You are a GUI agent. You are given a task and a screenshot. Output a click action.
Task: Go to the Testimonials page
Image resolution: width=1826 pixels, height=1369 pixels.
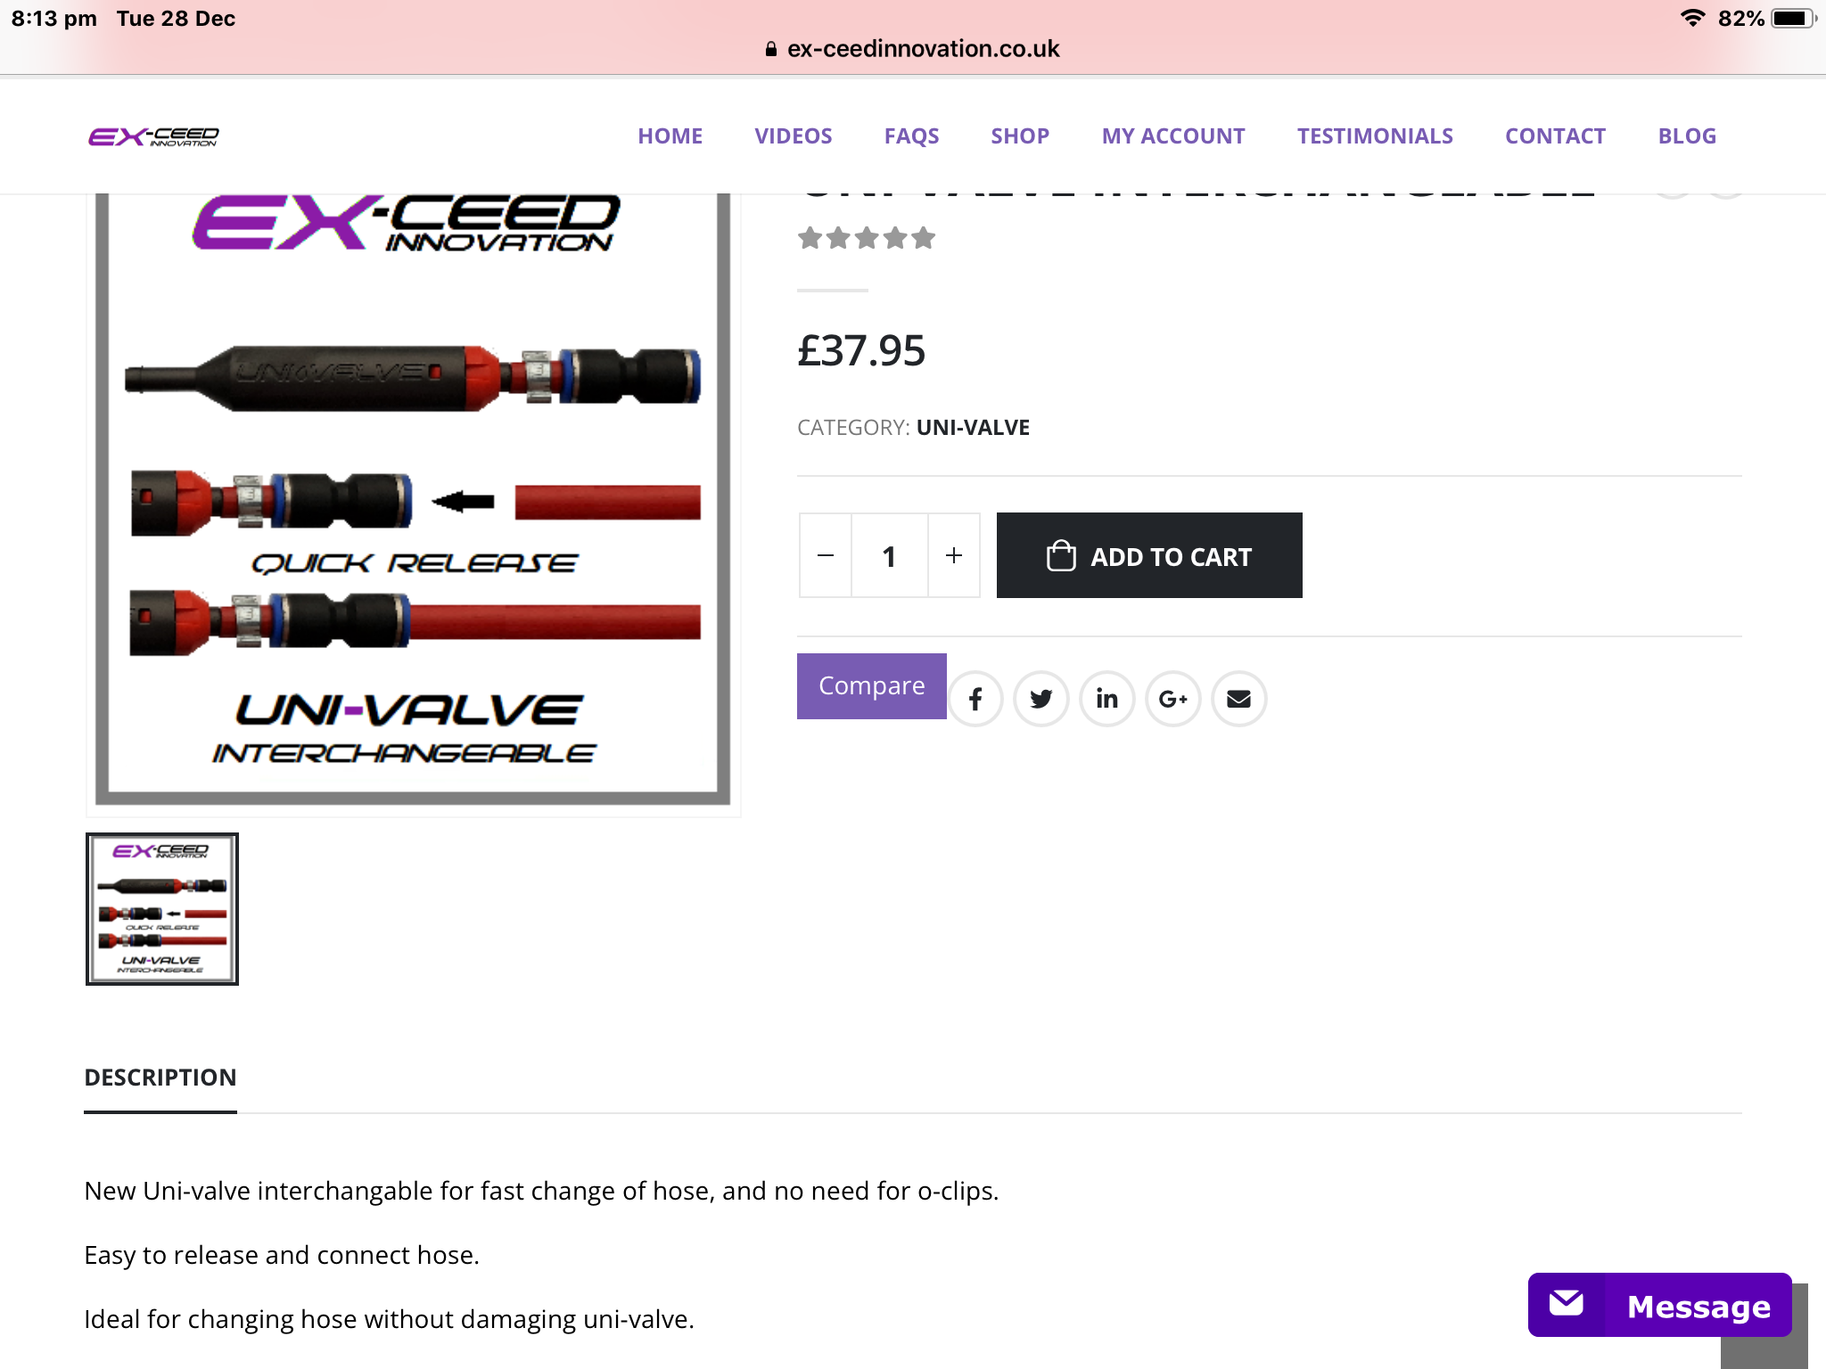click(x=1375, y=136)
